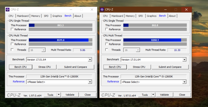
Task: Open the CPU tab in right window
Action: (x=105, y=16)
